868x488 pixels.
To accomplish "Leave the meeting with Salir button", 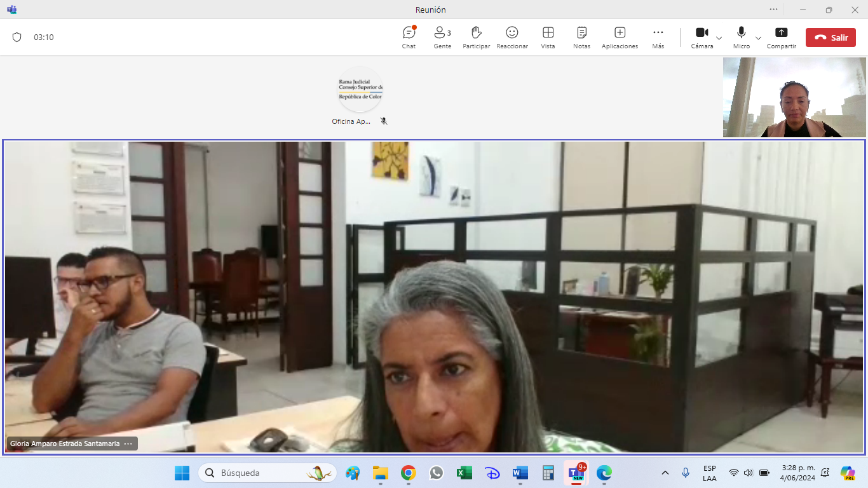I will (x=831, y=37).
